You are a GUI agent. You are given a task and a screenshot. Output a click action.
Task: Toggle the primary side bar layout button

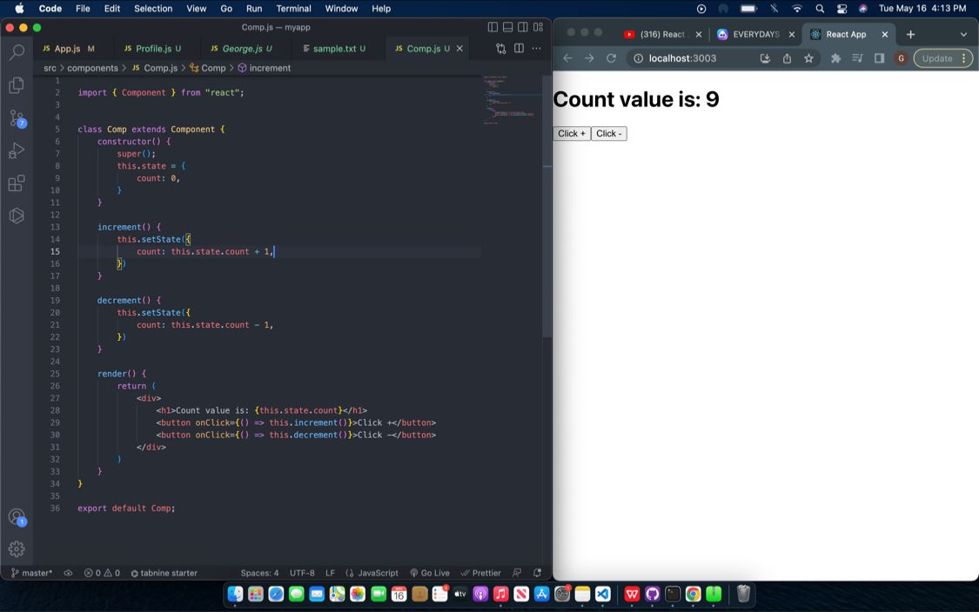493,27
